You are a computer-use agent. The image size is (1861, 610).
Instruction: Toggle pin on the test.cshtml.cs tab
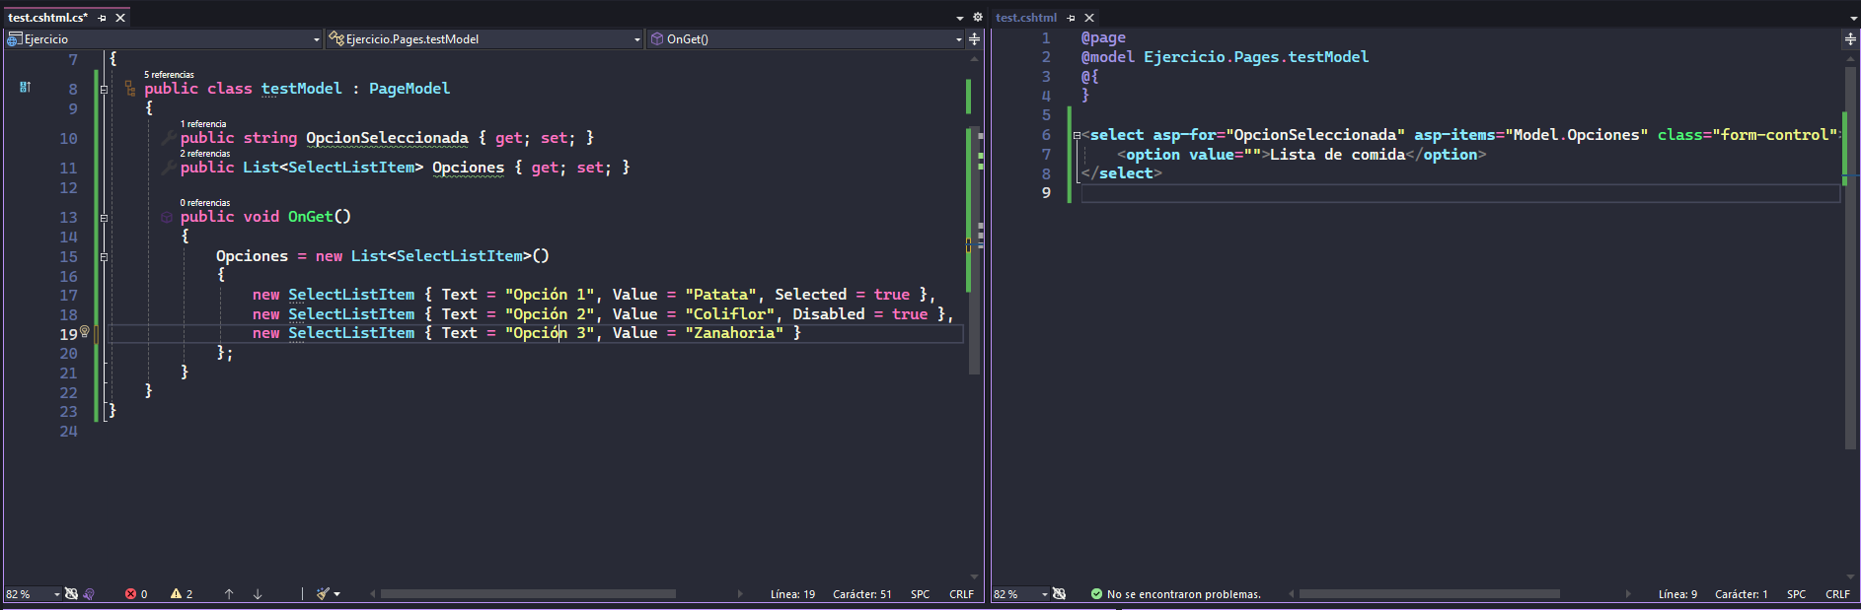[103, 18]
